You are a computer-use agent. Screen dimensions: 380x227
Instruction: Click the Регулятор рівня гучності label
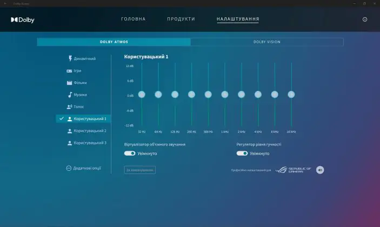tap(259, 144)
